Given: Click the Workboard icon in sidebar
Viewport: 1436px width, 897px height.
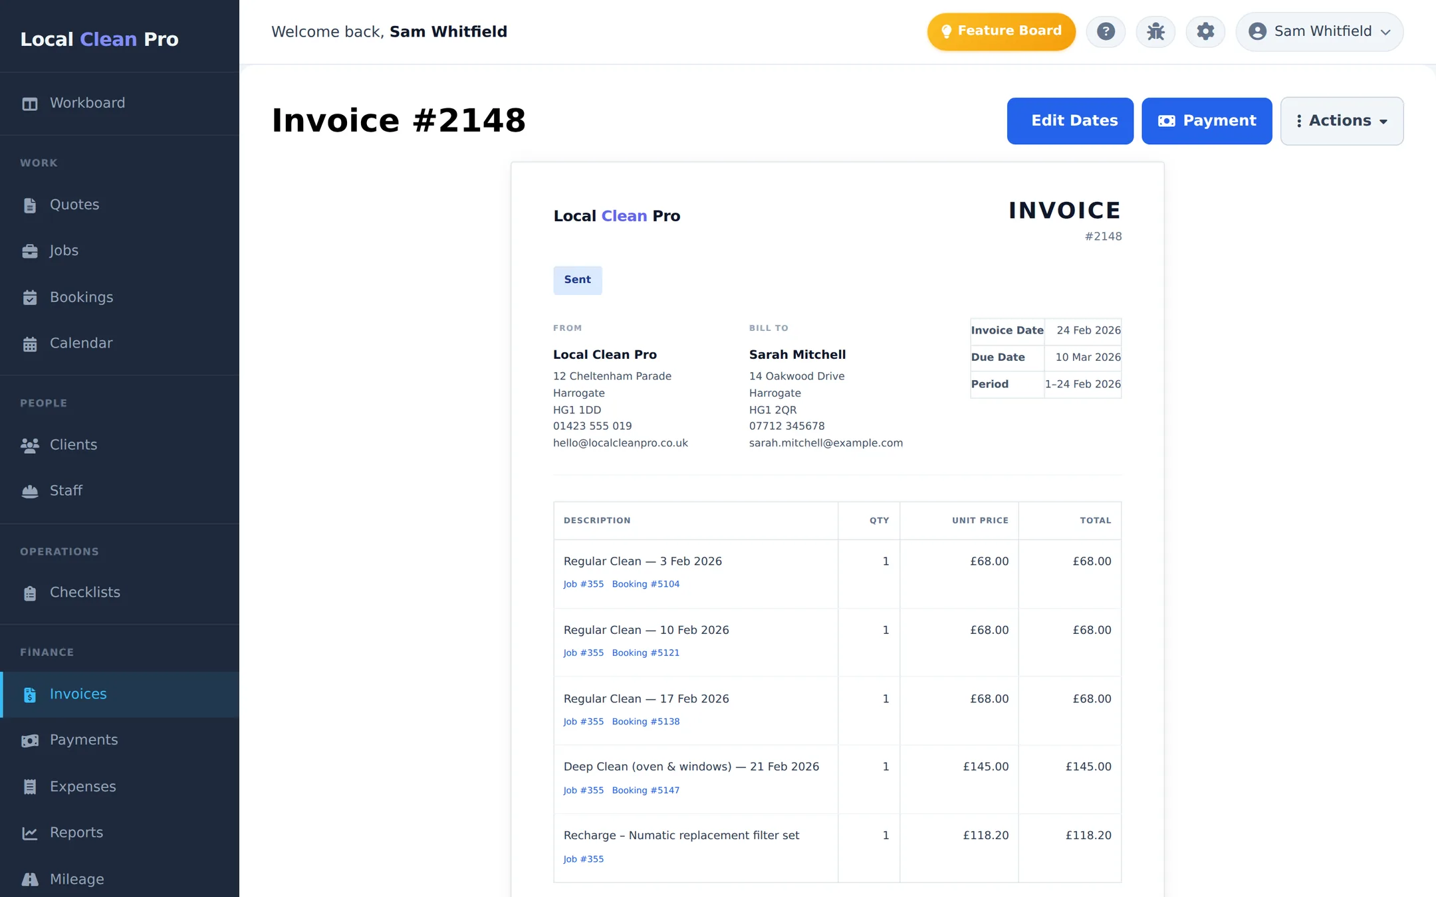Looking at the screenshot, I should click(30, 104).
